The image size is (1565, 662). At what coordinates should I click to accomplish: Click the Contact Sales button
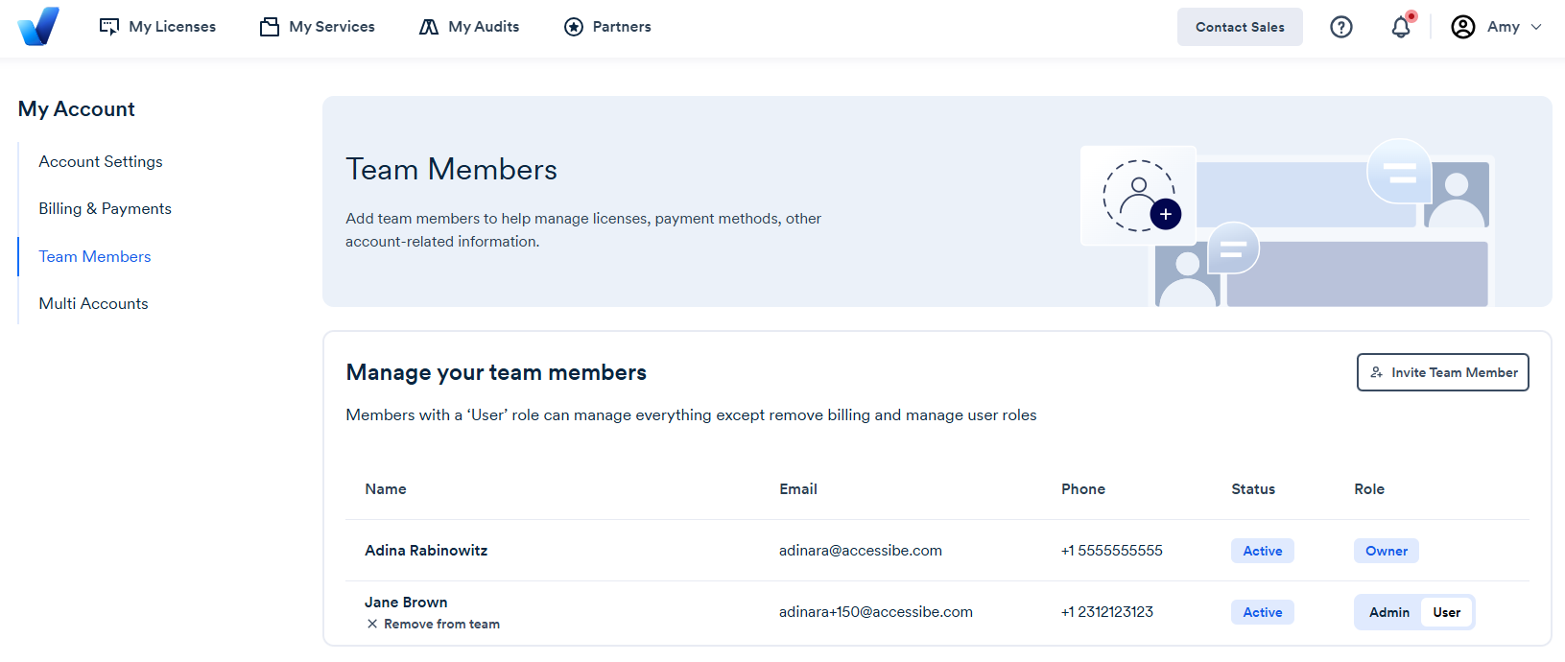(1240, 27)
